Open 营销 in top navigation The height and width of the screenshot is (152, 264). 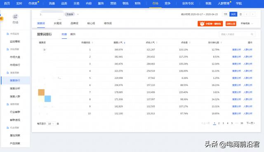pyautogui.click(x=113, y=3)
